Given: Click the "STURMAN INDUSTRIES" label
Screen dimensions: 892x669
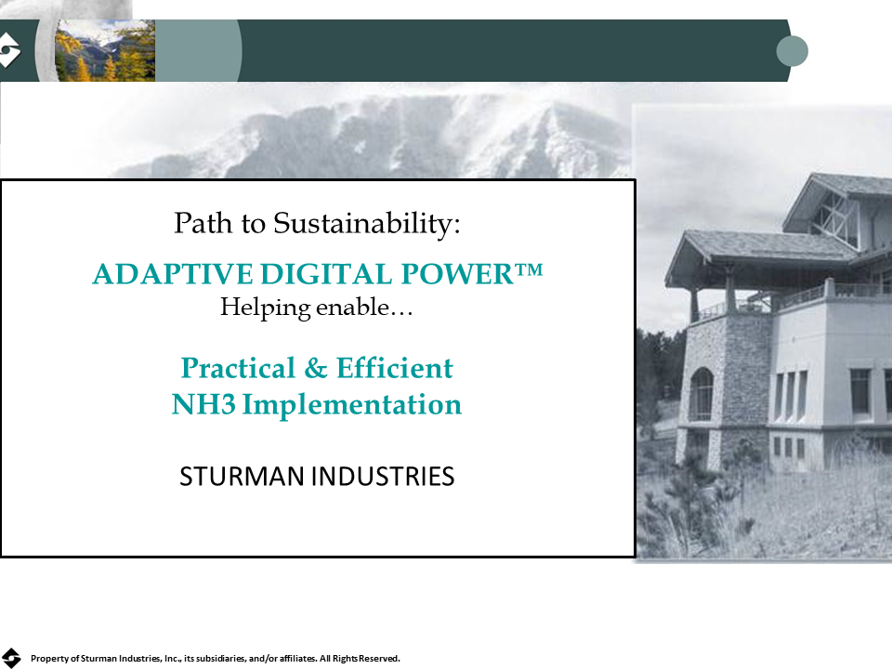Looking at the screenshot, I should click(x=317, y=477).
